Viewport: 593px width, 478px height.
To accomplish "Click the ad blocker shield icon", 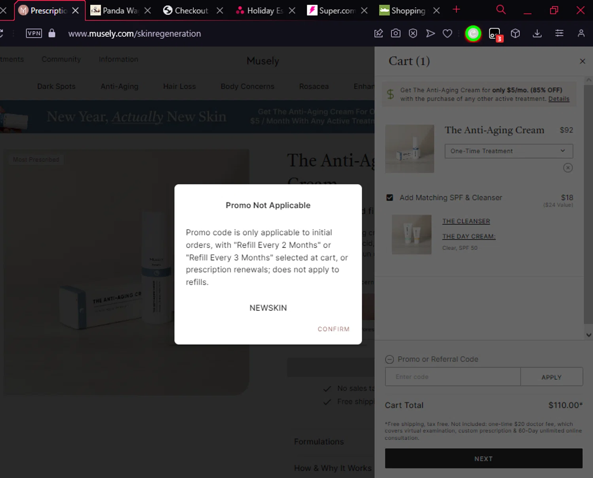I will click(413, 34).
